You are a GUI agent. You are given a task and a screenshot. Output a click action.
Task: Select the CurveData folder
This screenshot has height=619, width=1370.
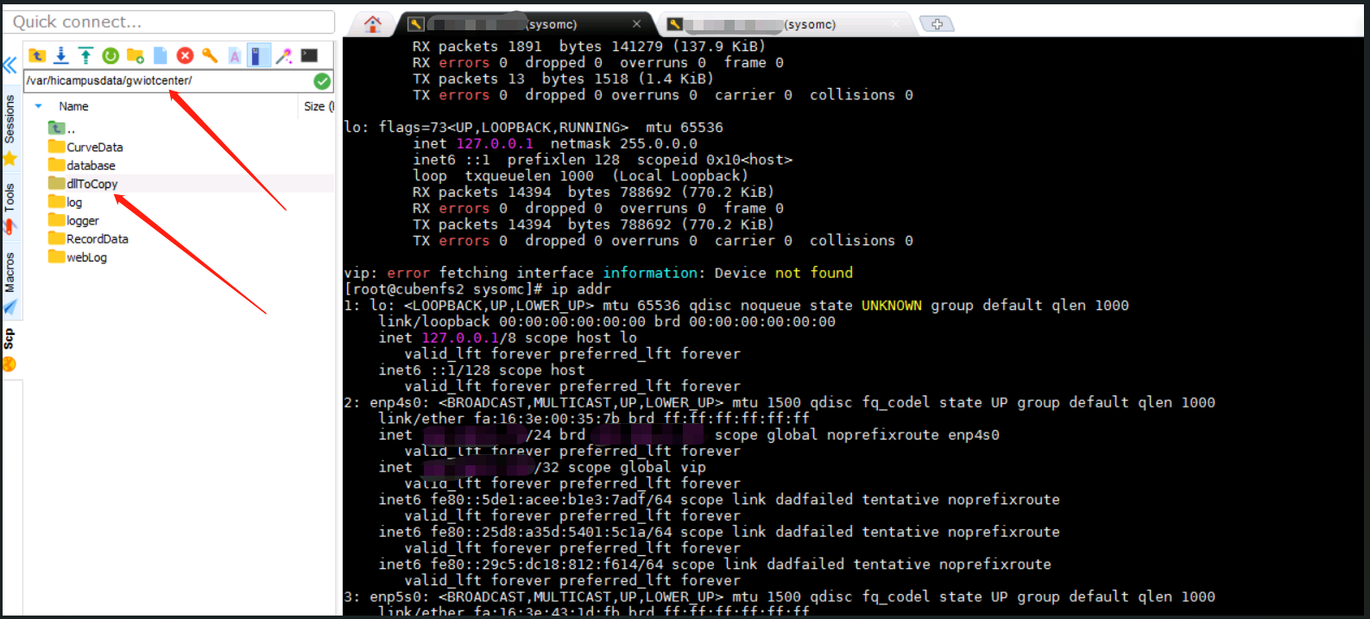coord(85,147)
